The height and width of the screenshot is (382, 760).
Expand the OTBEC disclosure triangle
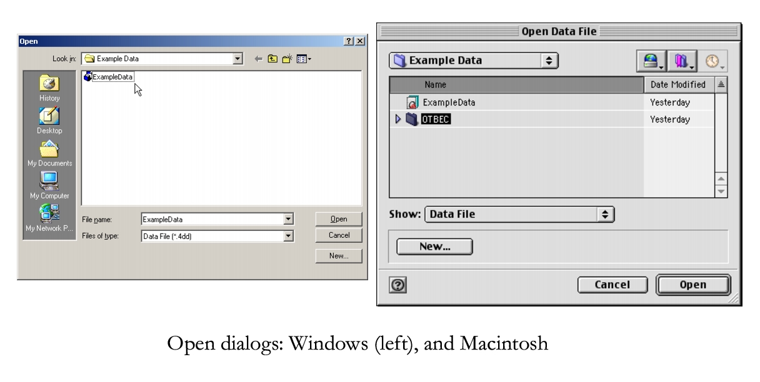[x=396, y=119]
